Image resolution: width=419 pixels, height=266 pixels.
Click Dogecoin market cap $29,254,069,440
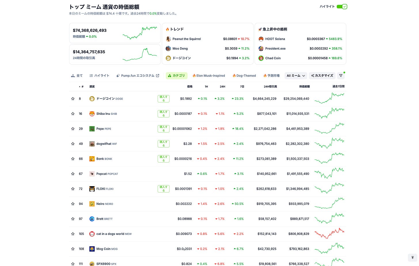296,99
